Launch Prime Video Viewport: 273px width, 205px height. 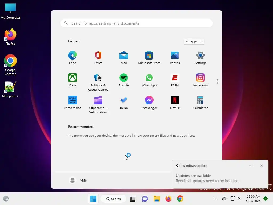pyautogui.click(x=73, y=103)
